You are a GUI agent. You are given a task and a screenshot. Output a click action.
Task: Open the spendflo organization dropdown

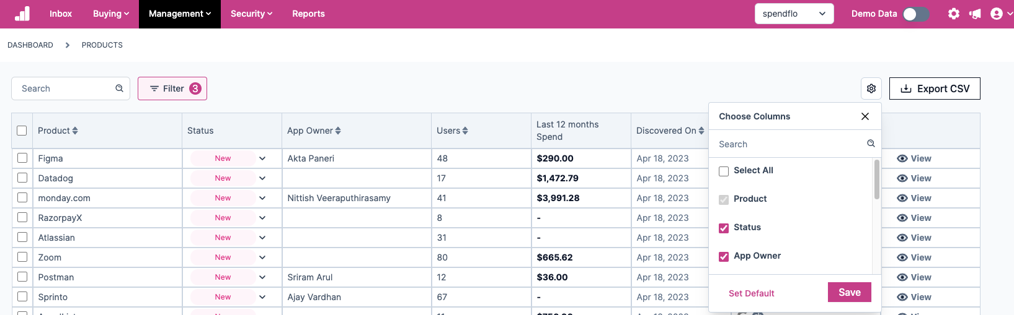point(794,14)
